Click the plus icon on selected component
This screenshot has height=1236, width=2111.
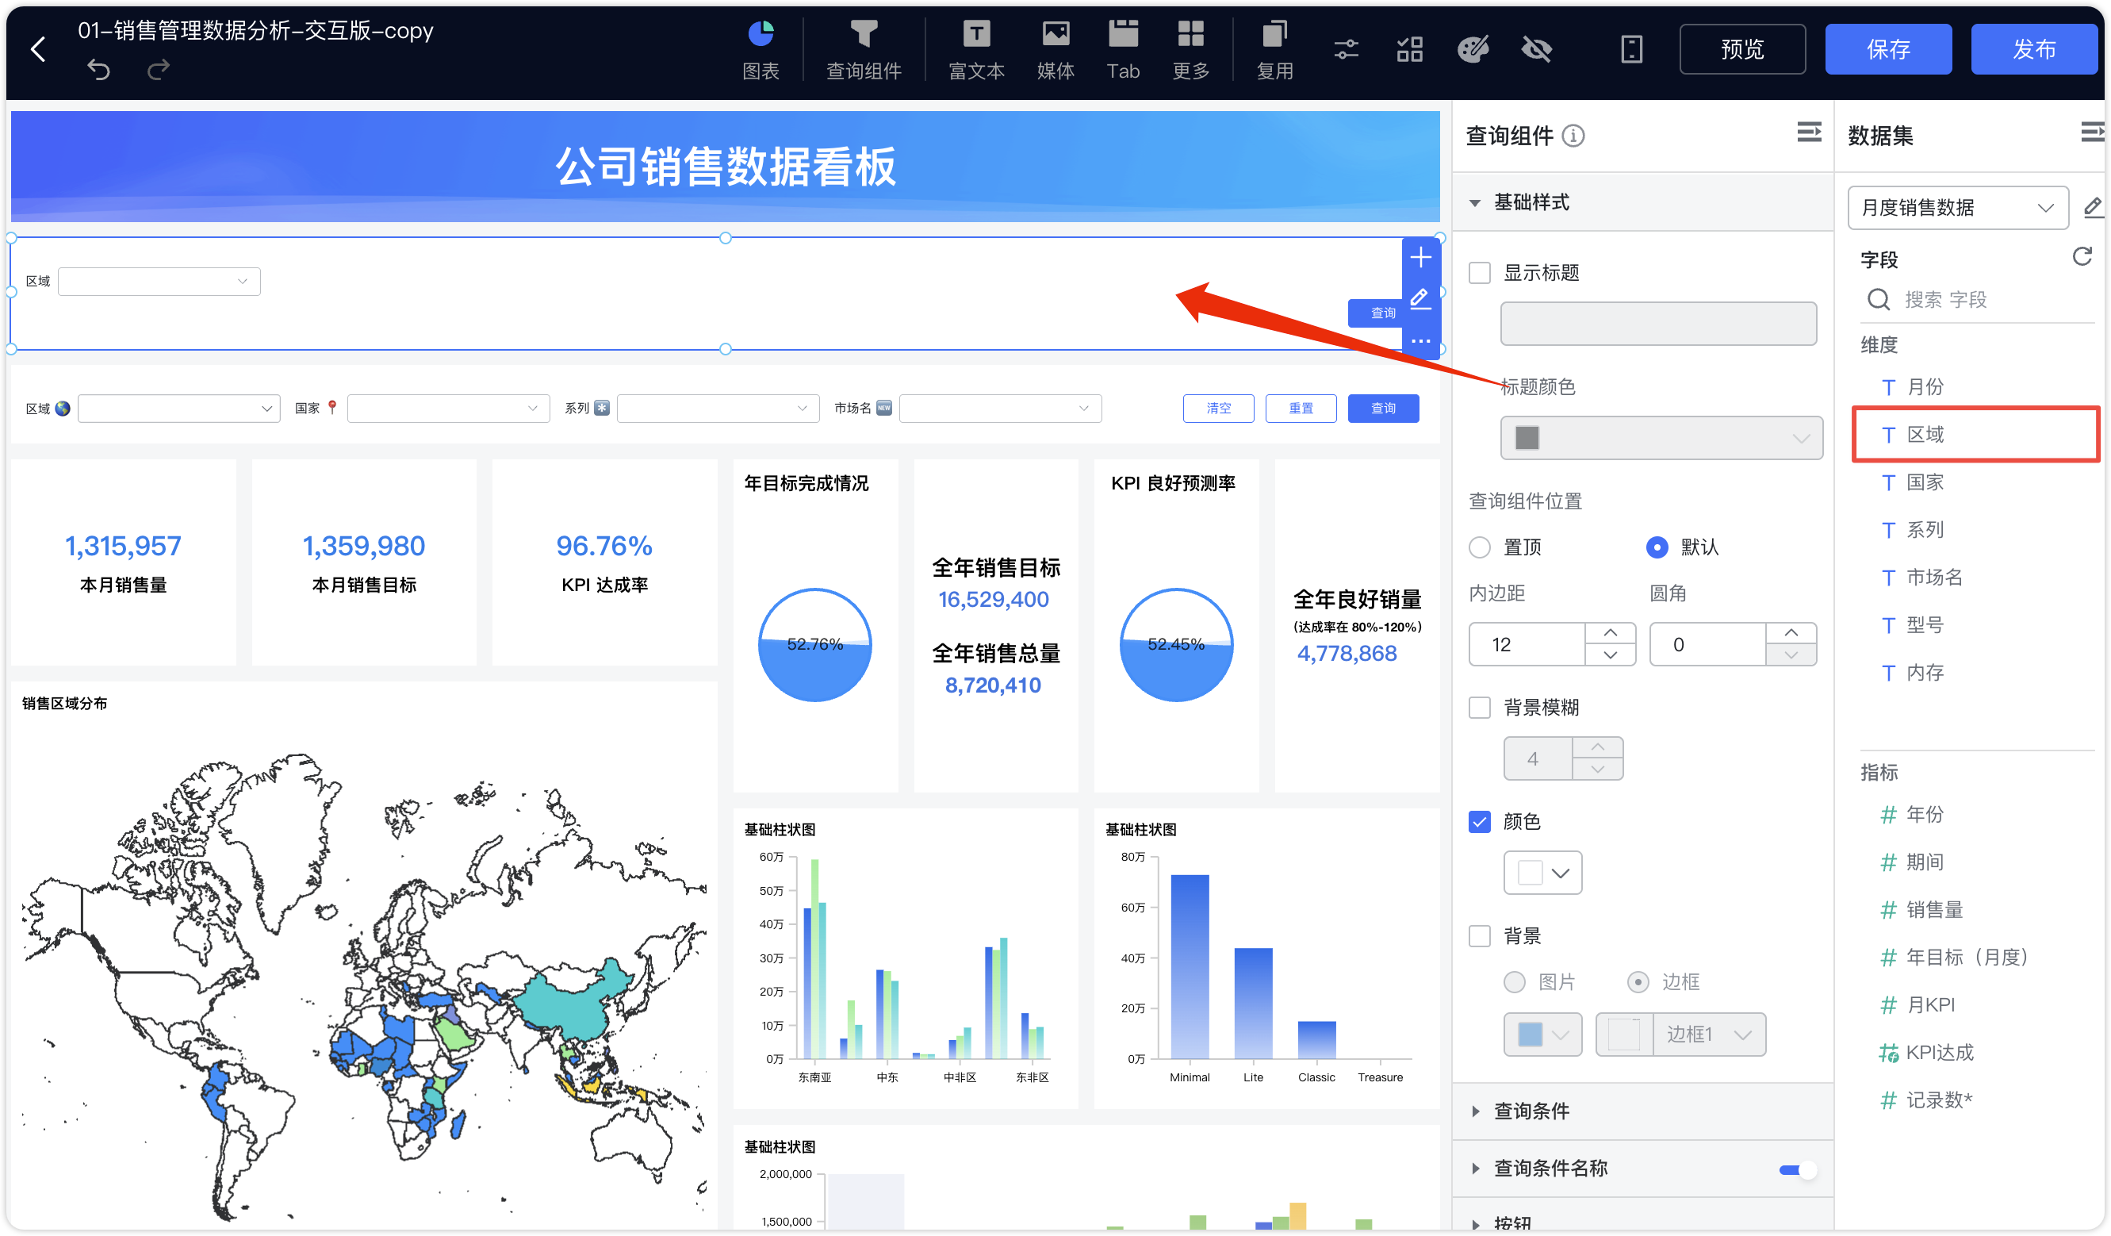coord(1421,258)
